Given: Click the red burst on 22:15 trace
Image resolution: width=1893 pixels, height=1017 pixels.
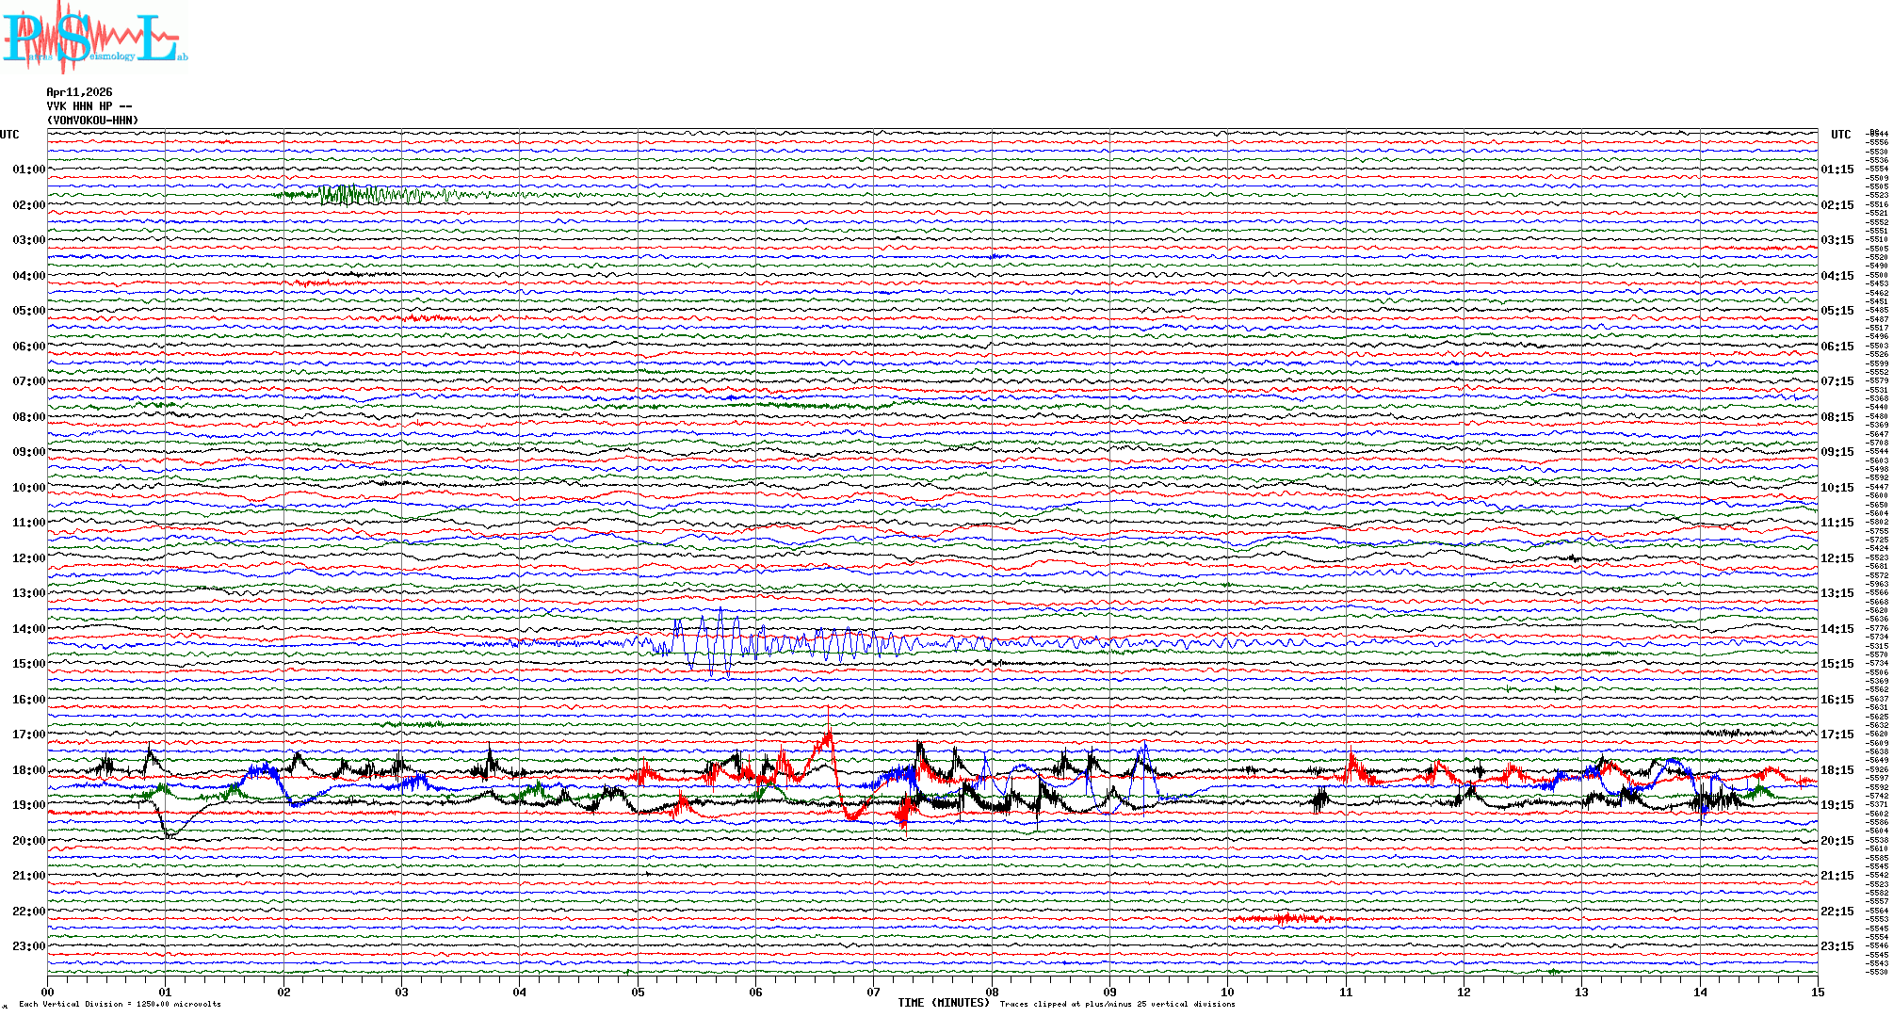Looking at the screenshot, I should [1286, 918].
